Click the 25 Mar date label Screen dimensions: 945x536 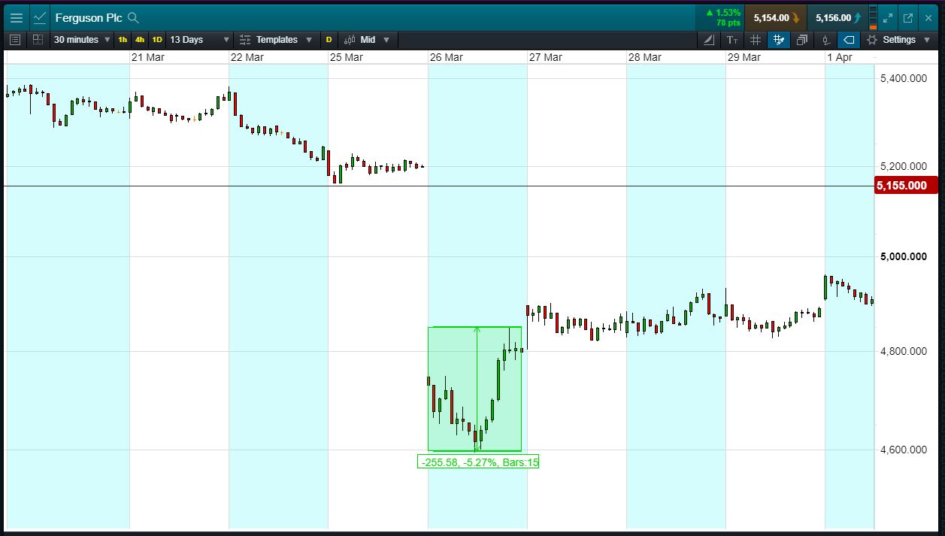(x=347, y=57)
